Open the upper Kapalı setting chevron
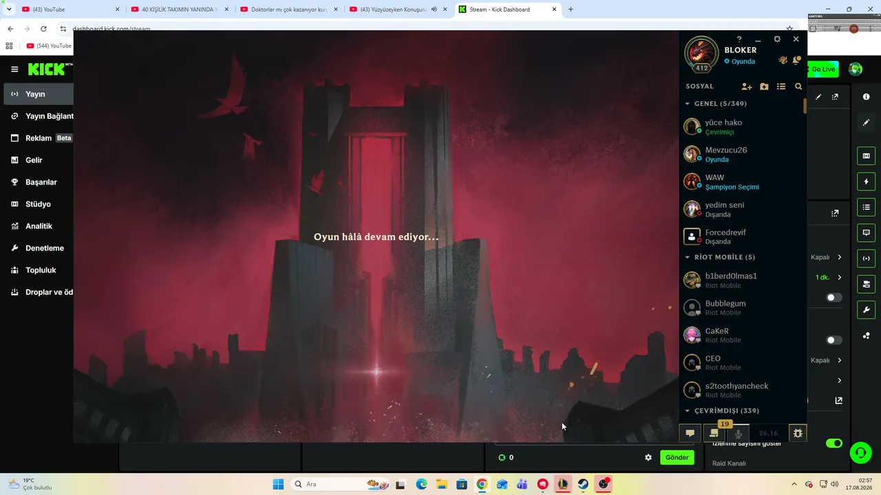Screen dimensions: 881x495 coord(840,257)
